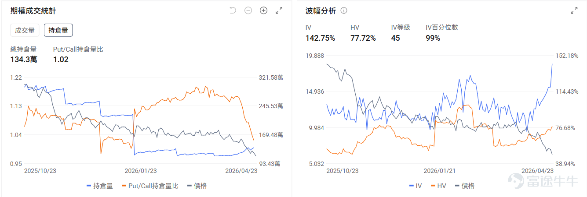The width and height of the screenshot is (587, 197).
Task: Toggle the 持倉量 legend series
Action: (100, 186)
